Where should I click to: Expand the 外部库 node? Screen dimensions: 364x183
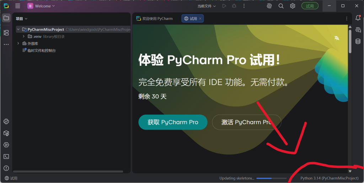coord(18,43)
